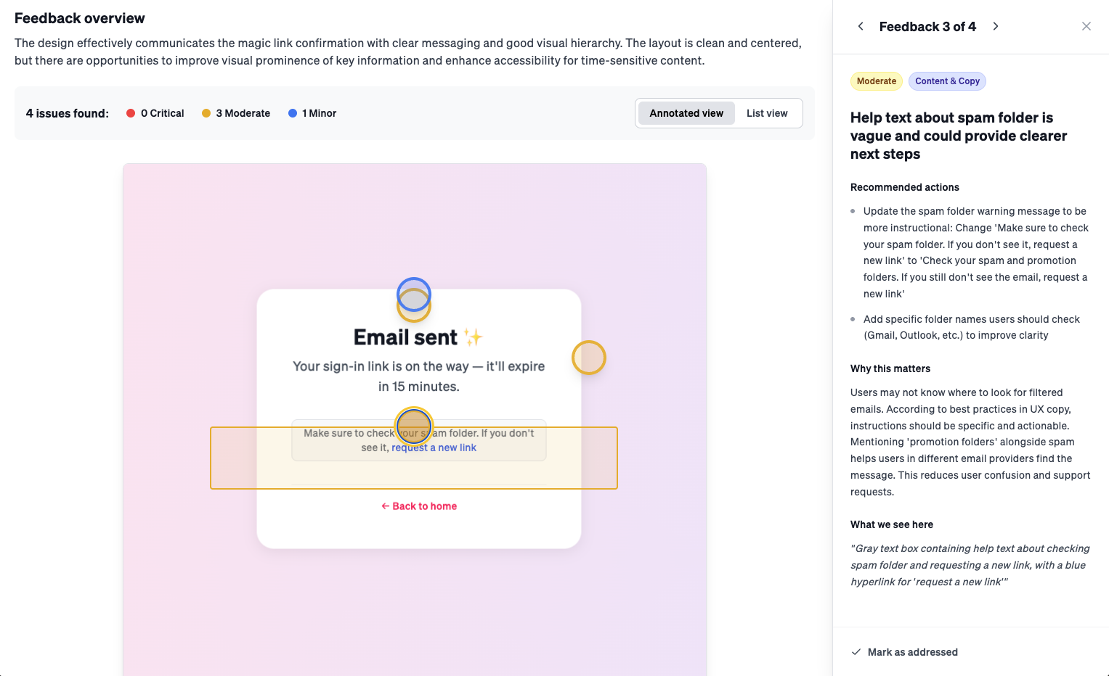
Task: Click the yellow marker right of the card
Action: point(588,358)
